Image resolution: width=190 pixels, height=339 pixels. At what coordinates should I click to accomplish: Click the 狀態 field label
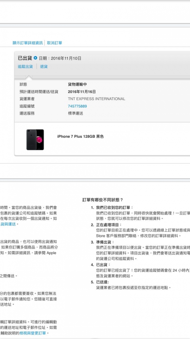[23, 84]
